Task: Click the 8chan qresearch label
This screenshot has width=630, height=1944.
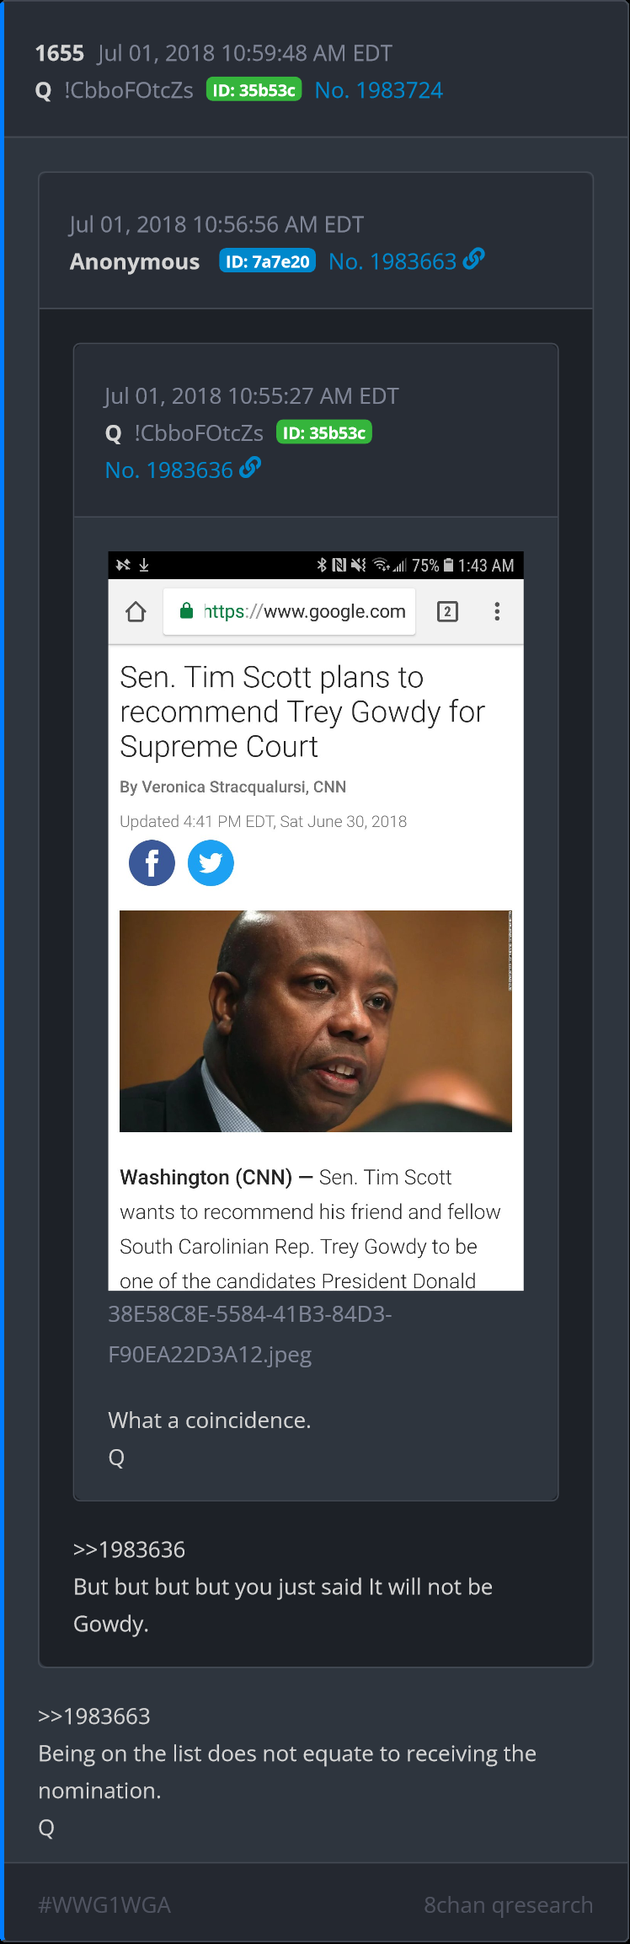Action: pyautogui.click(x=508, y=1904)
